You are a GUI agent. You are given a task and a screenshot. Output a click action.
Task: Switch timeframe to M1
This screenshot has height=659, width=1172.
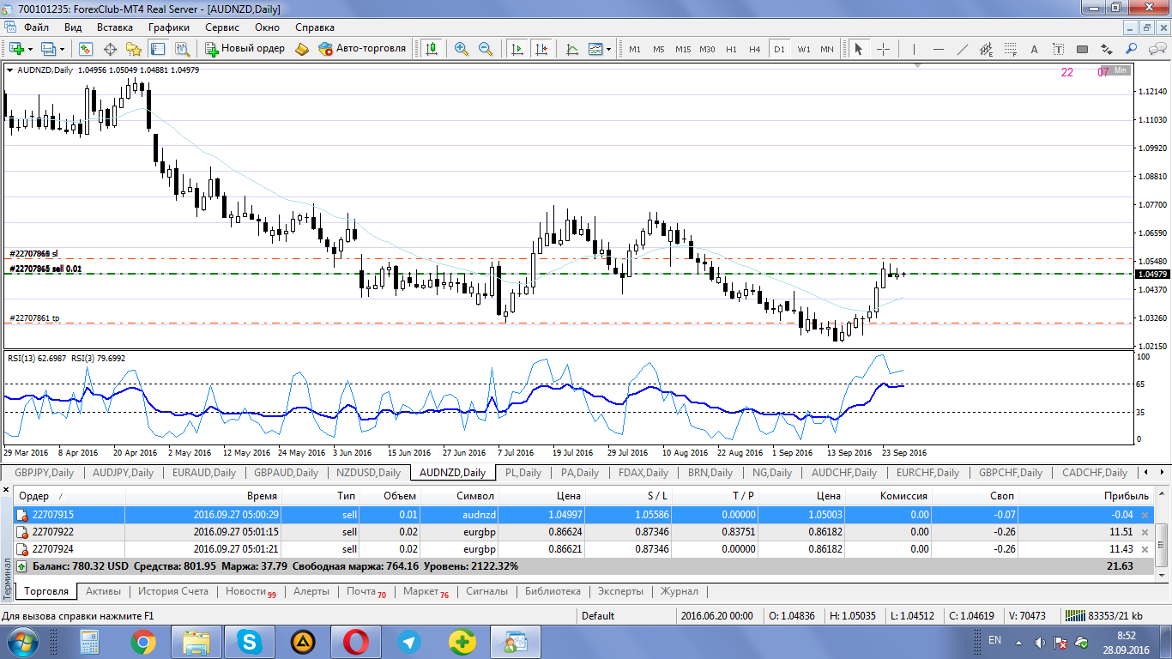(635, 49)
